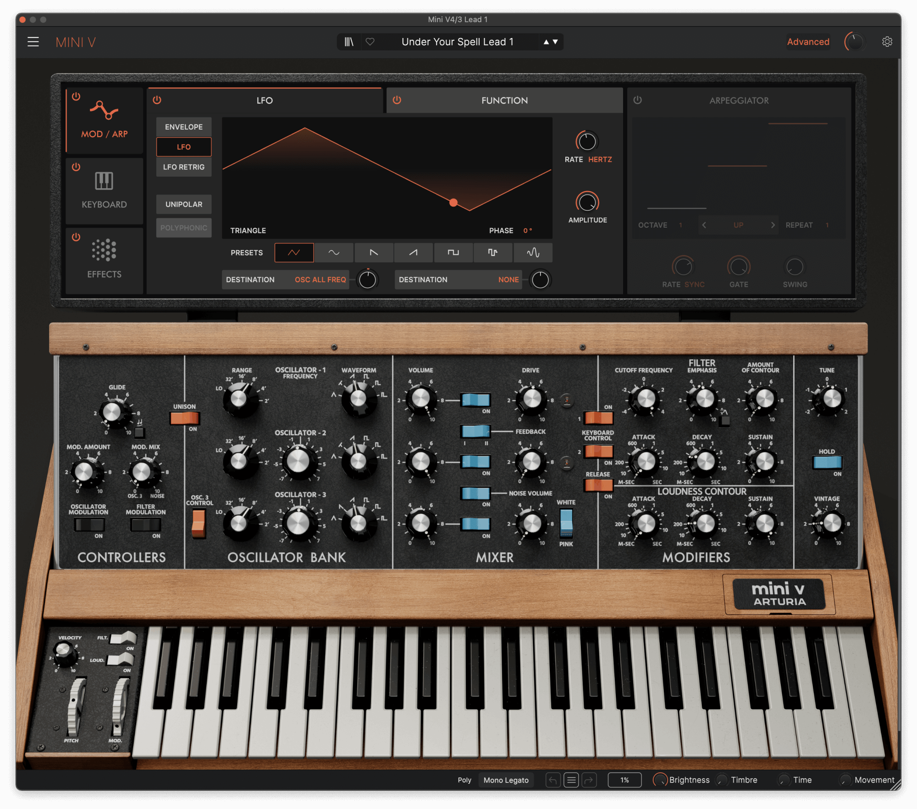Click the LFO Rate knob
The width and height of the screenshot is (917, 809).
[587, 142]
